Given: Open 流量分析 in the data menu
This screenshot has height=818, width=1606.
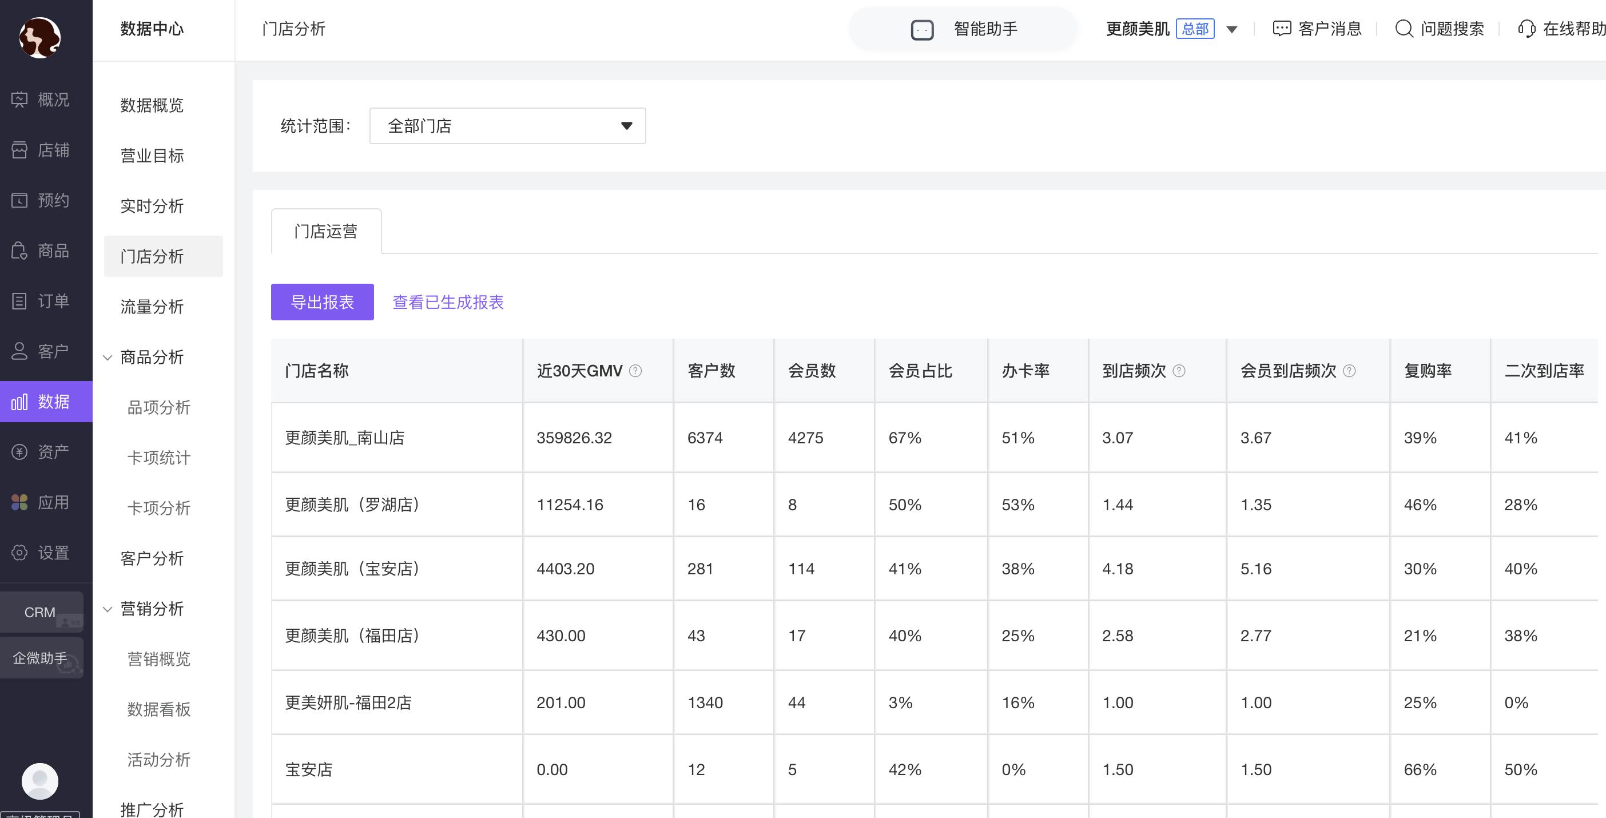Looking at the screenshot, I should 152,307.
